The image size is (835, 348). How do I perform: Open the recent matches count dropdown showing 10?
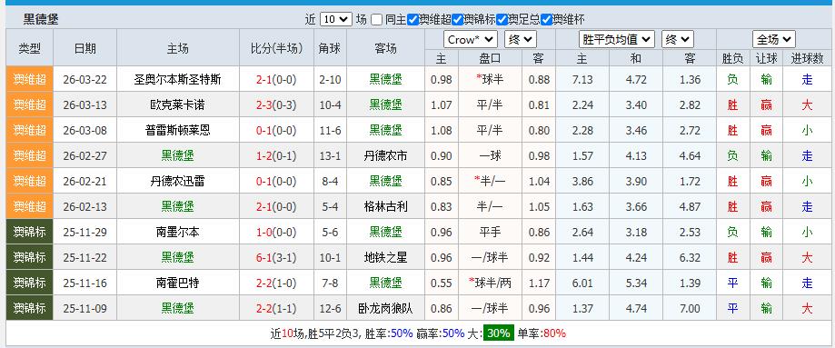pos(335,20)
